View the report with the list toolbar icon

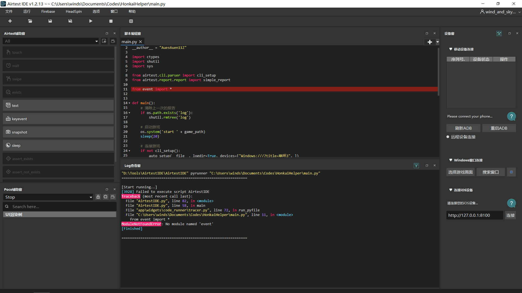[131, 21]
